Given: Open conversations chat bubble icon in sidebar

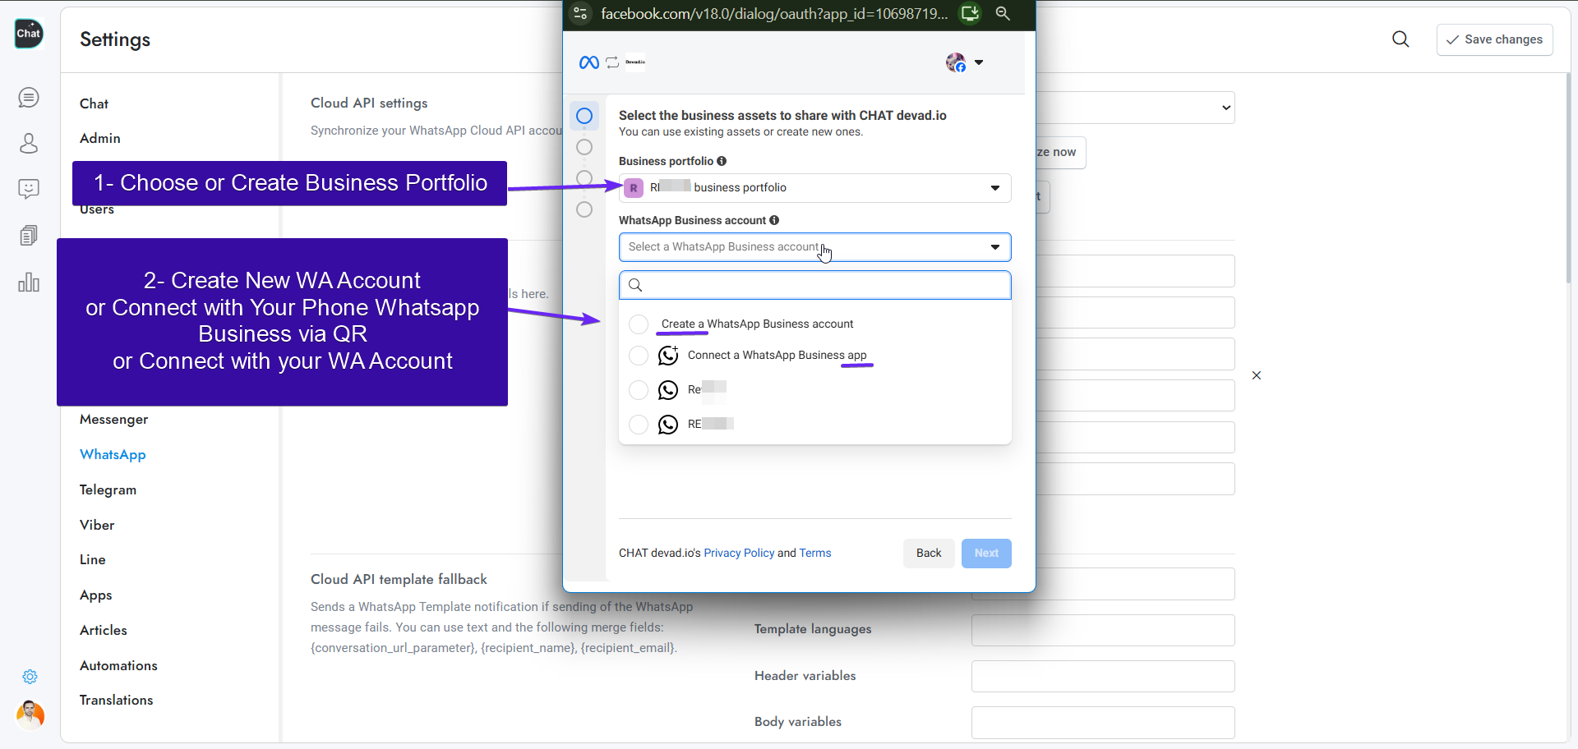Looking at the screenshot, I should click(x=29, y=98).
